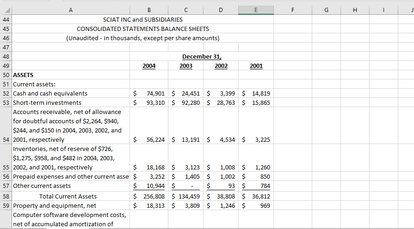
Task: Click the '2002' year heading
Action: (221, 66)
